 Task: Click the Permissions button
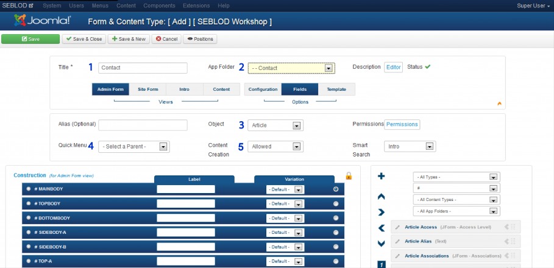pos(402,124)
